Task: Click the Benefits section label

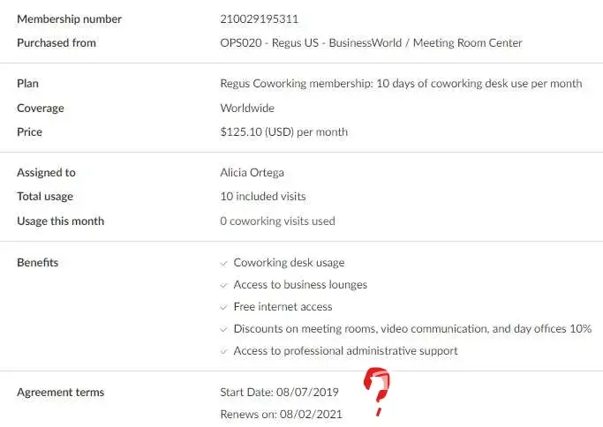Action: pyautogui.click(x=38, y=263)
